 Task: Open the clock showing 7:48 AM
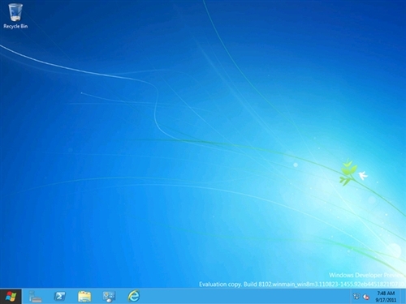(386, 293)
